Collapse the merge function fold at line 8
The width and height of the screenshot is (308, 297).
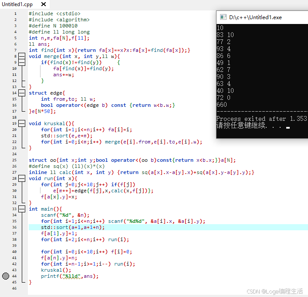(22, 56)
